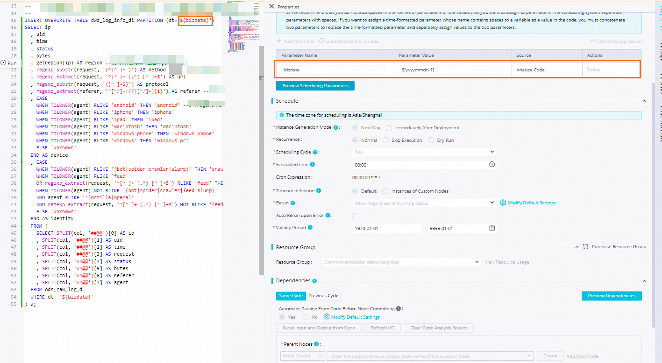Viewport: 662px width, 363px height.
Task: Click Refresh I/O button
Action: (382, 328)
